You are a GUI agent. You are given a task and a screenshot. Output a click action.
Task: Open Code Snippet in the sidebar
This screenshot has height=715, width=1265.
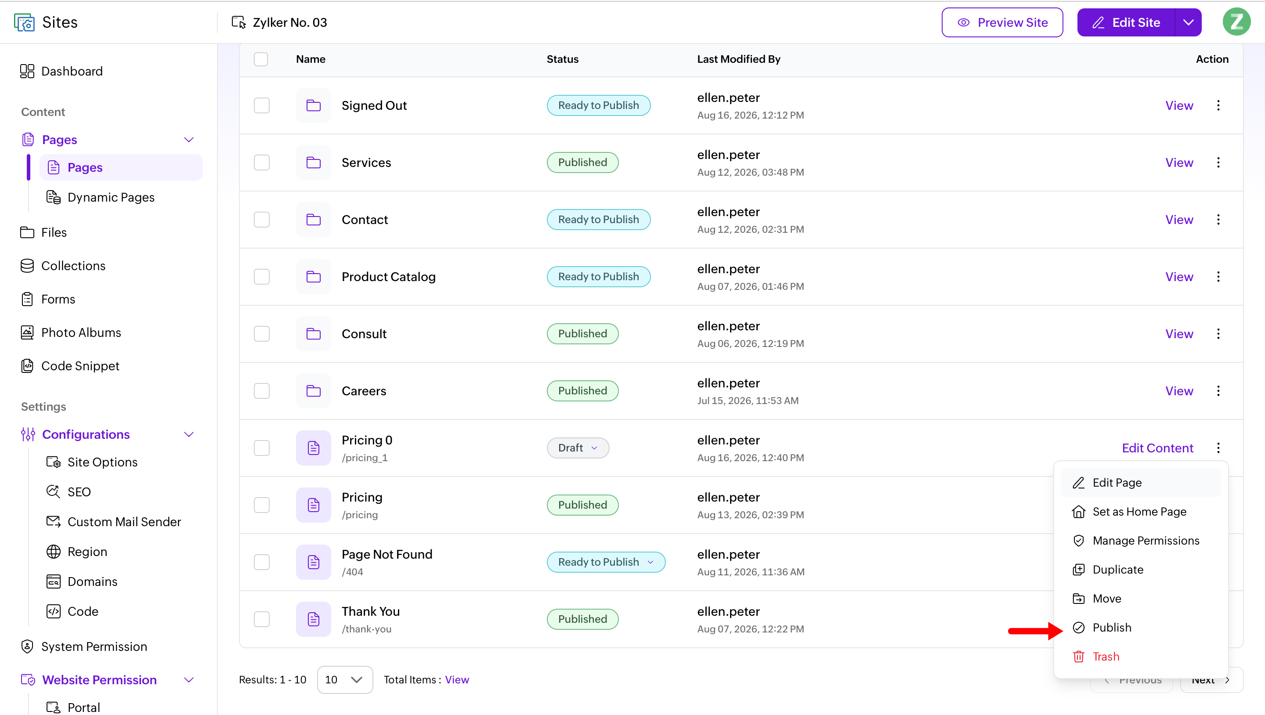[70, 366]
